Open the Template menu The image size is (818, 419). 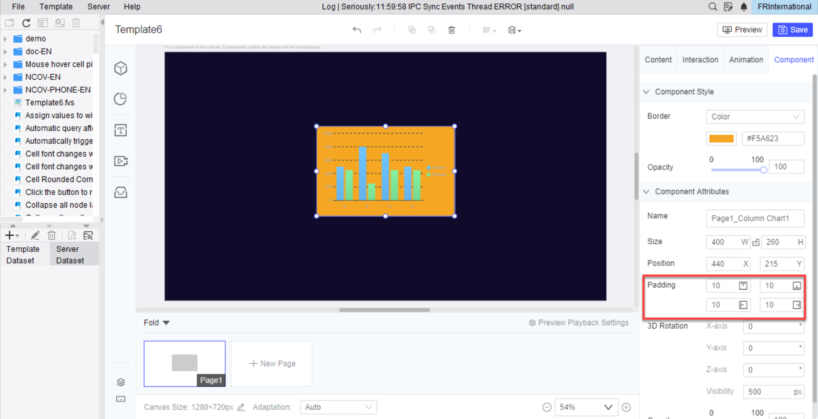[x=56, y=6]
